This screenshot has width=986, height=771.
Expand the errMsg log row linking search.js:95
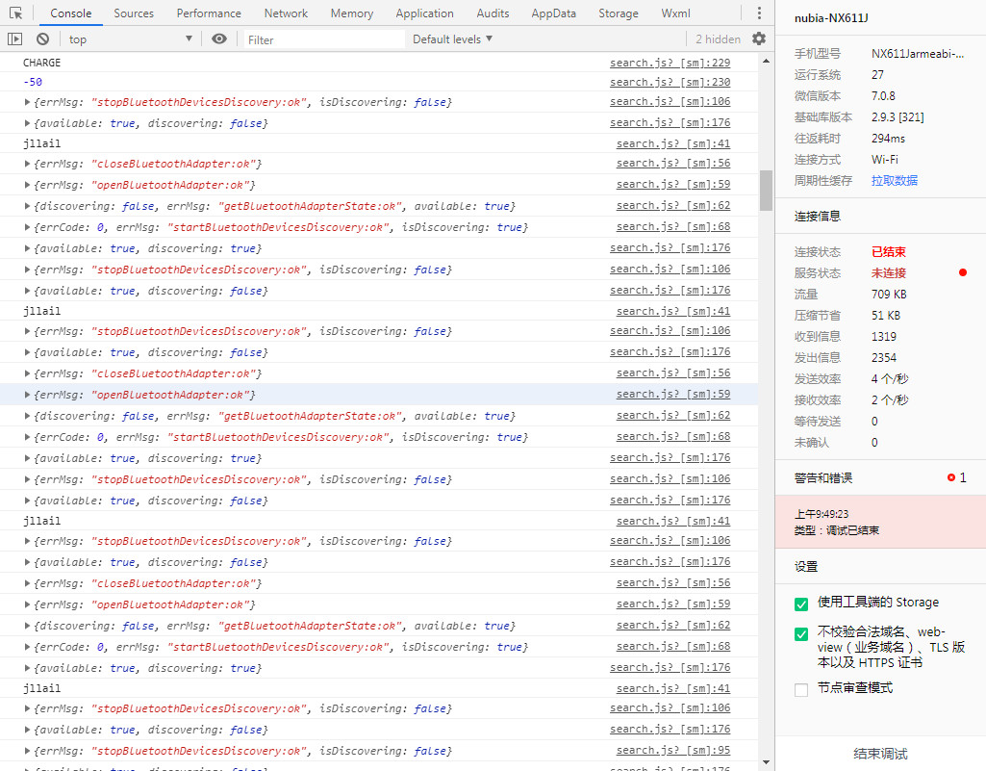[27, 751]
